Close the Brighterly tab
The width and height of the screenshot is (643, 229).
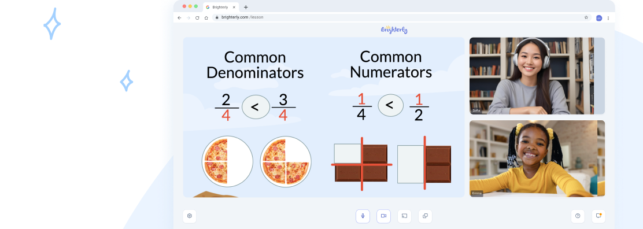point(234,8)
